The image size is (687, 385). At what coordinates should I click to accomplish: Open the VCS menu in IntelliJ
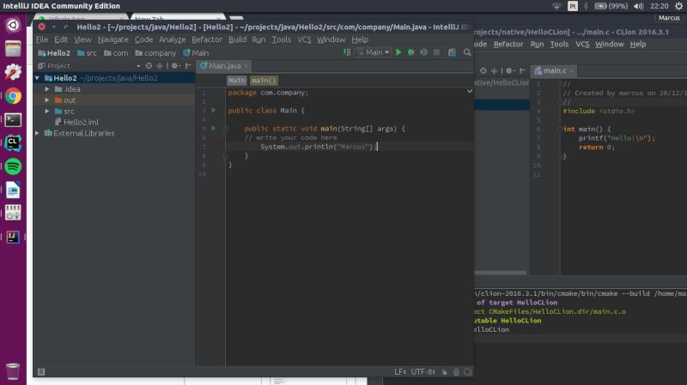pos(304,39)
